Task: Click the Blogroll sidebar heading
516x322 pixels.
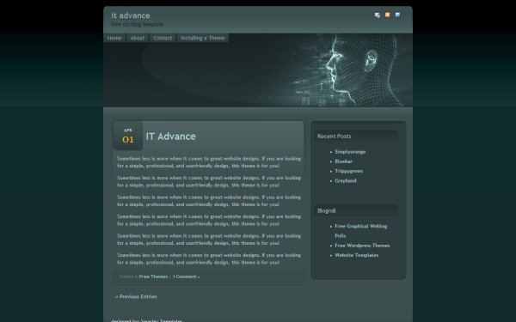Action: 327,210
